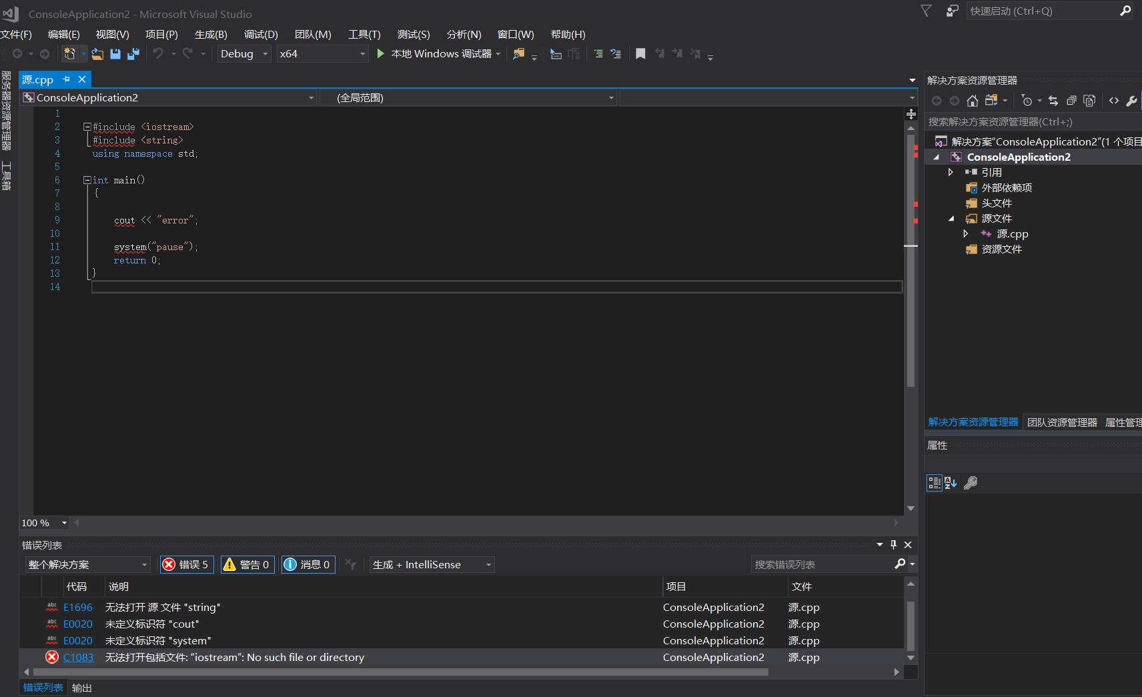Click the error list search magnifier icon

point(900,564)
